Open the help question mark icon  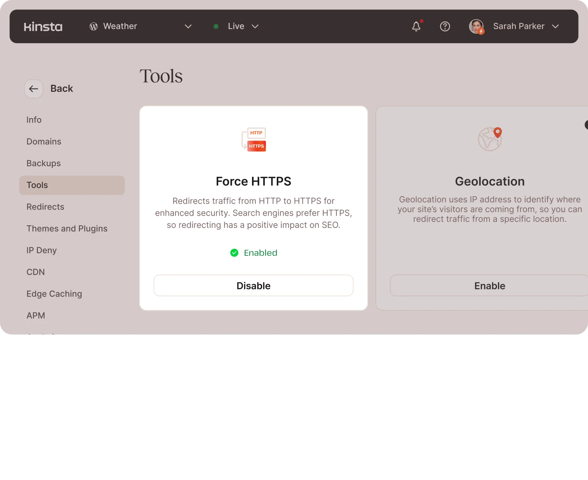point(445,26)
